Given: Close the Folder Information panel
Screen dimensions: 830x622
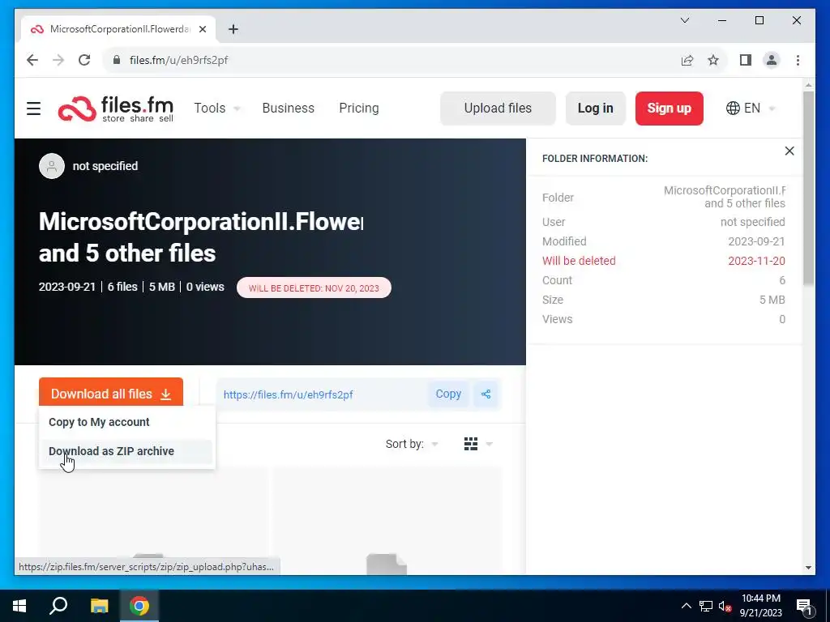Looking at the screenshot, I should tap(789, 151).
